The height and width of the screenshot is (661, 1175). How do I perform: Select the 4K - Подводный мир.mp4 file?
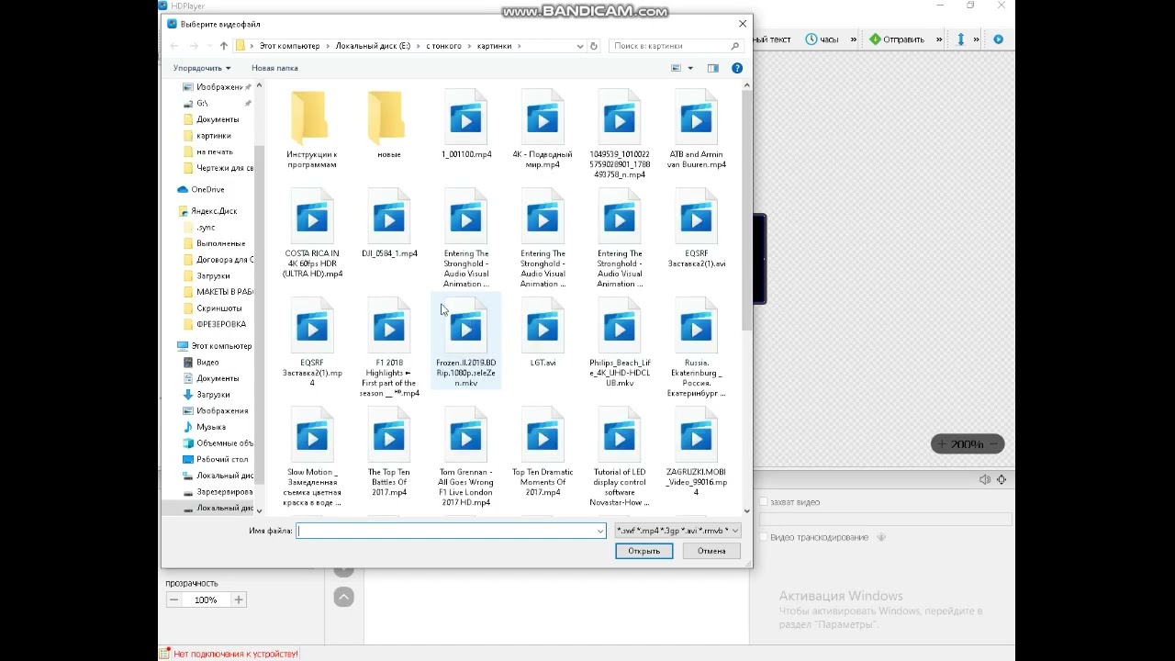[543, 129]
